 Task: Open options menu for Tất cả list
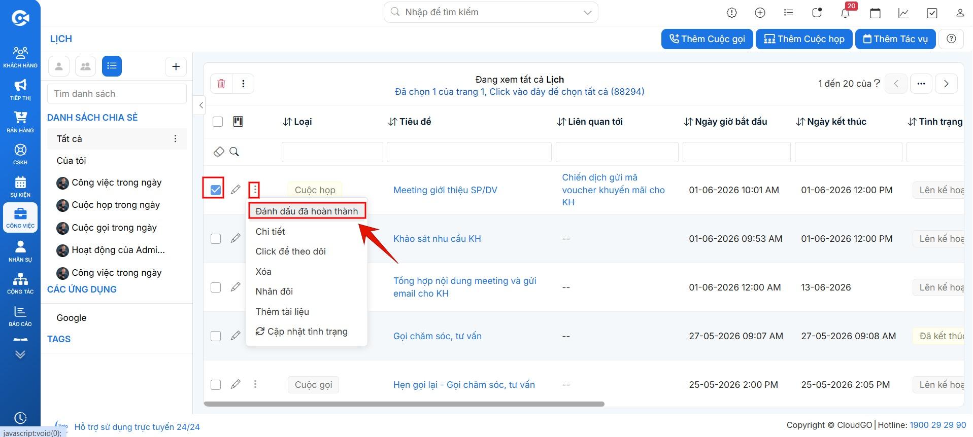pyautogui.click(x=175, y=139)
